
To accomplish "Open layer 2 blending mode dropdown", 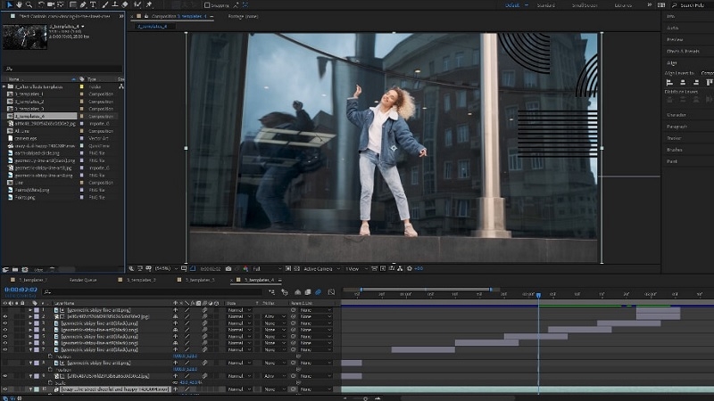I will pos(239,316).
